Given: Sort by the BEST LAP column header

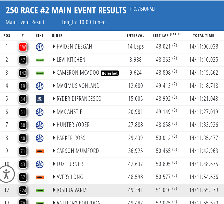Looking at the screenshot, I should [x=160, y=36].
